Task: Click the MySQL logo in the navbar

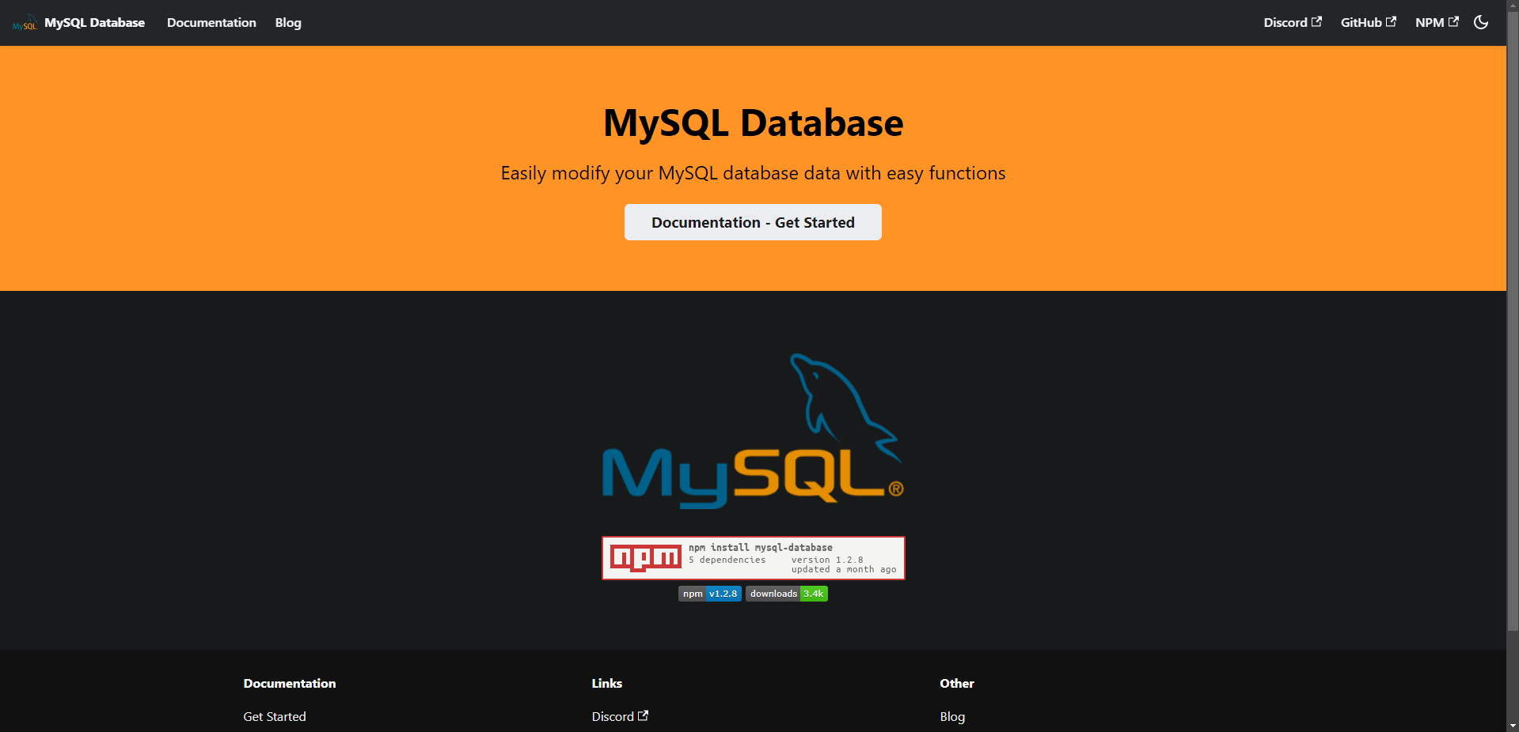Action: point(25,23)
